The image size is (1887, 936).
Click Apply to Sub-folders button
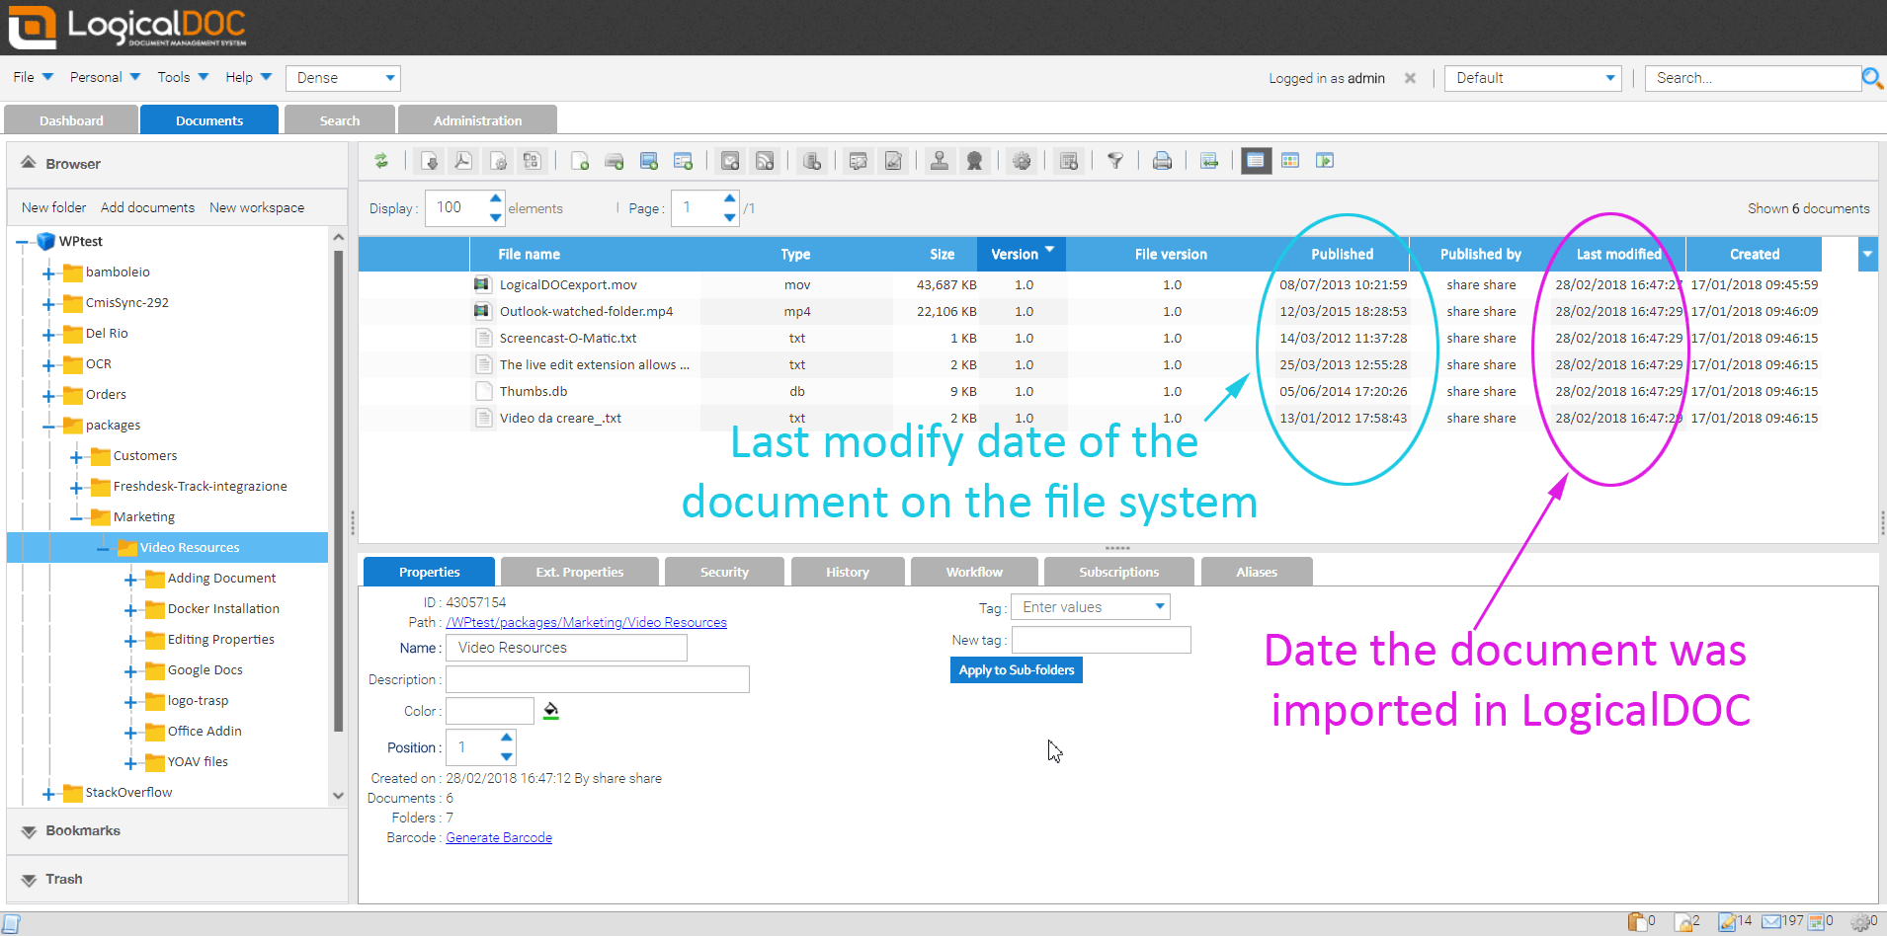tap(1017, 669)
